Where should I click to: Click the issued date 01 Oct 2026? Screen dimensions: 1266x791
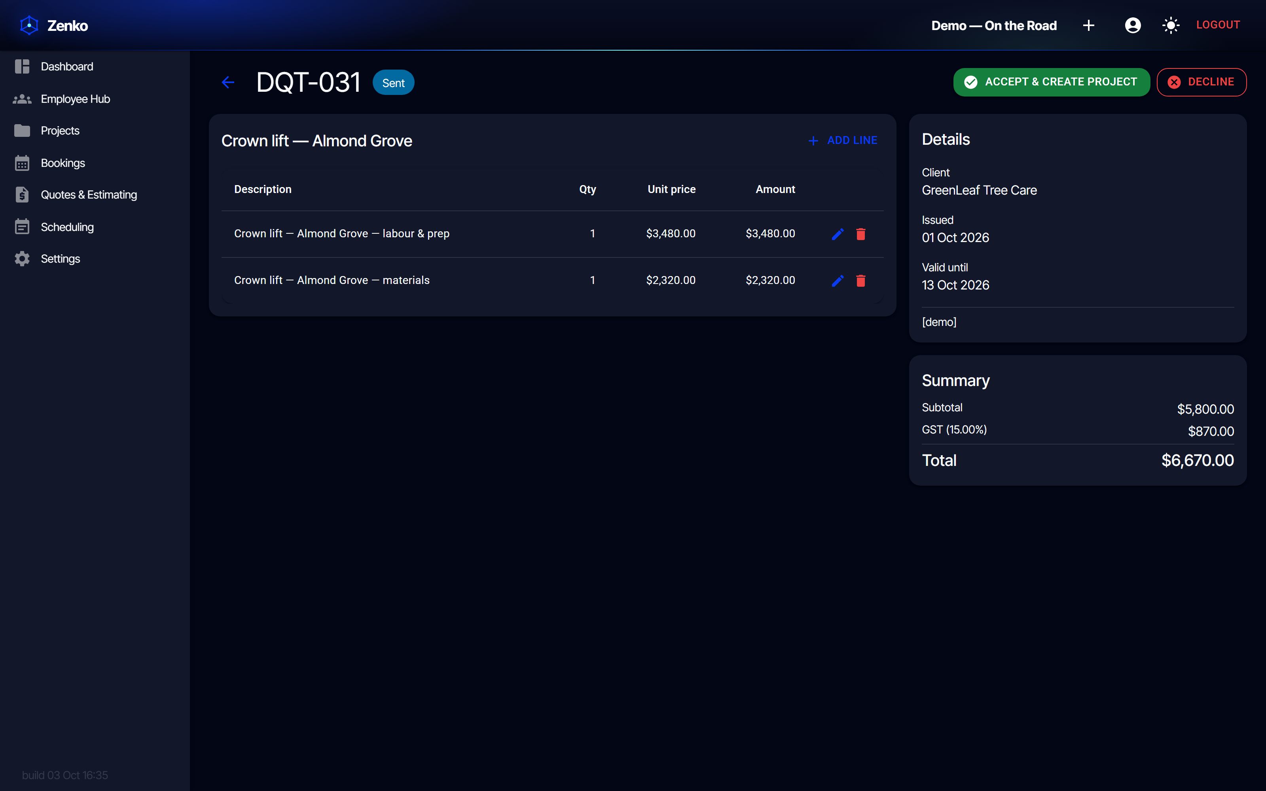[955, 238]
